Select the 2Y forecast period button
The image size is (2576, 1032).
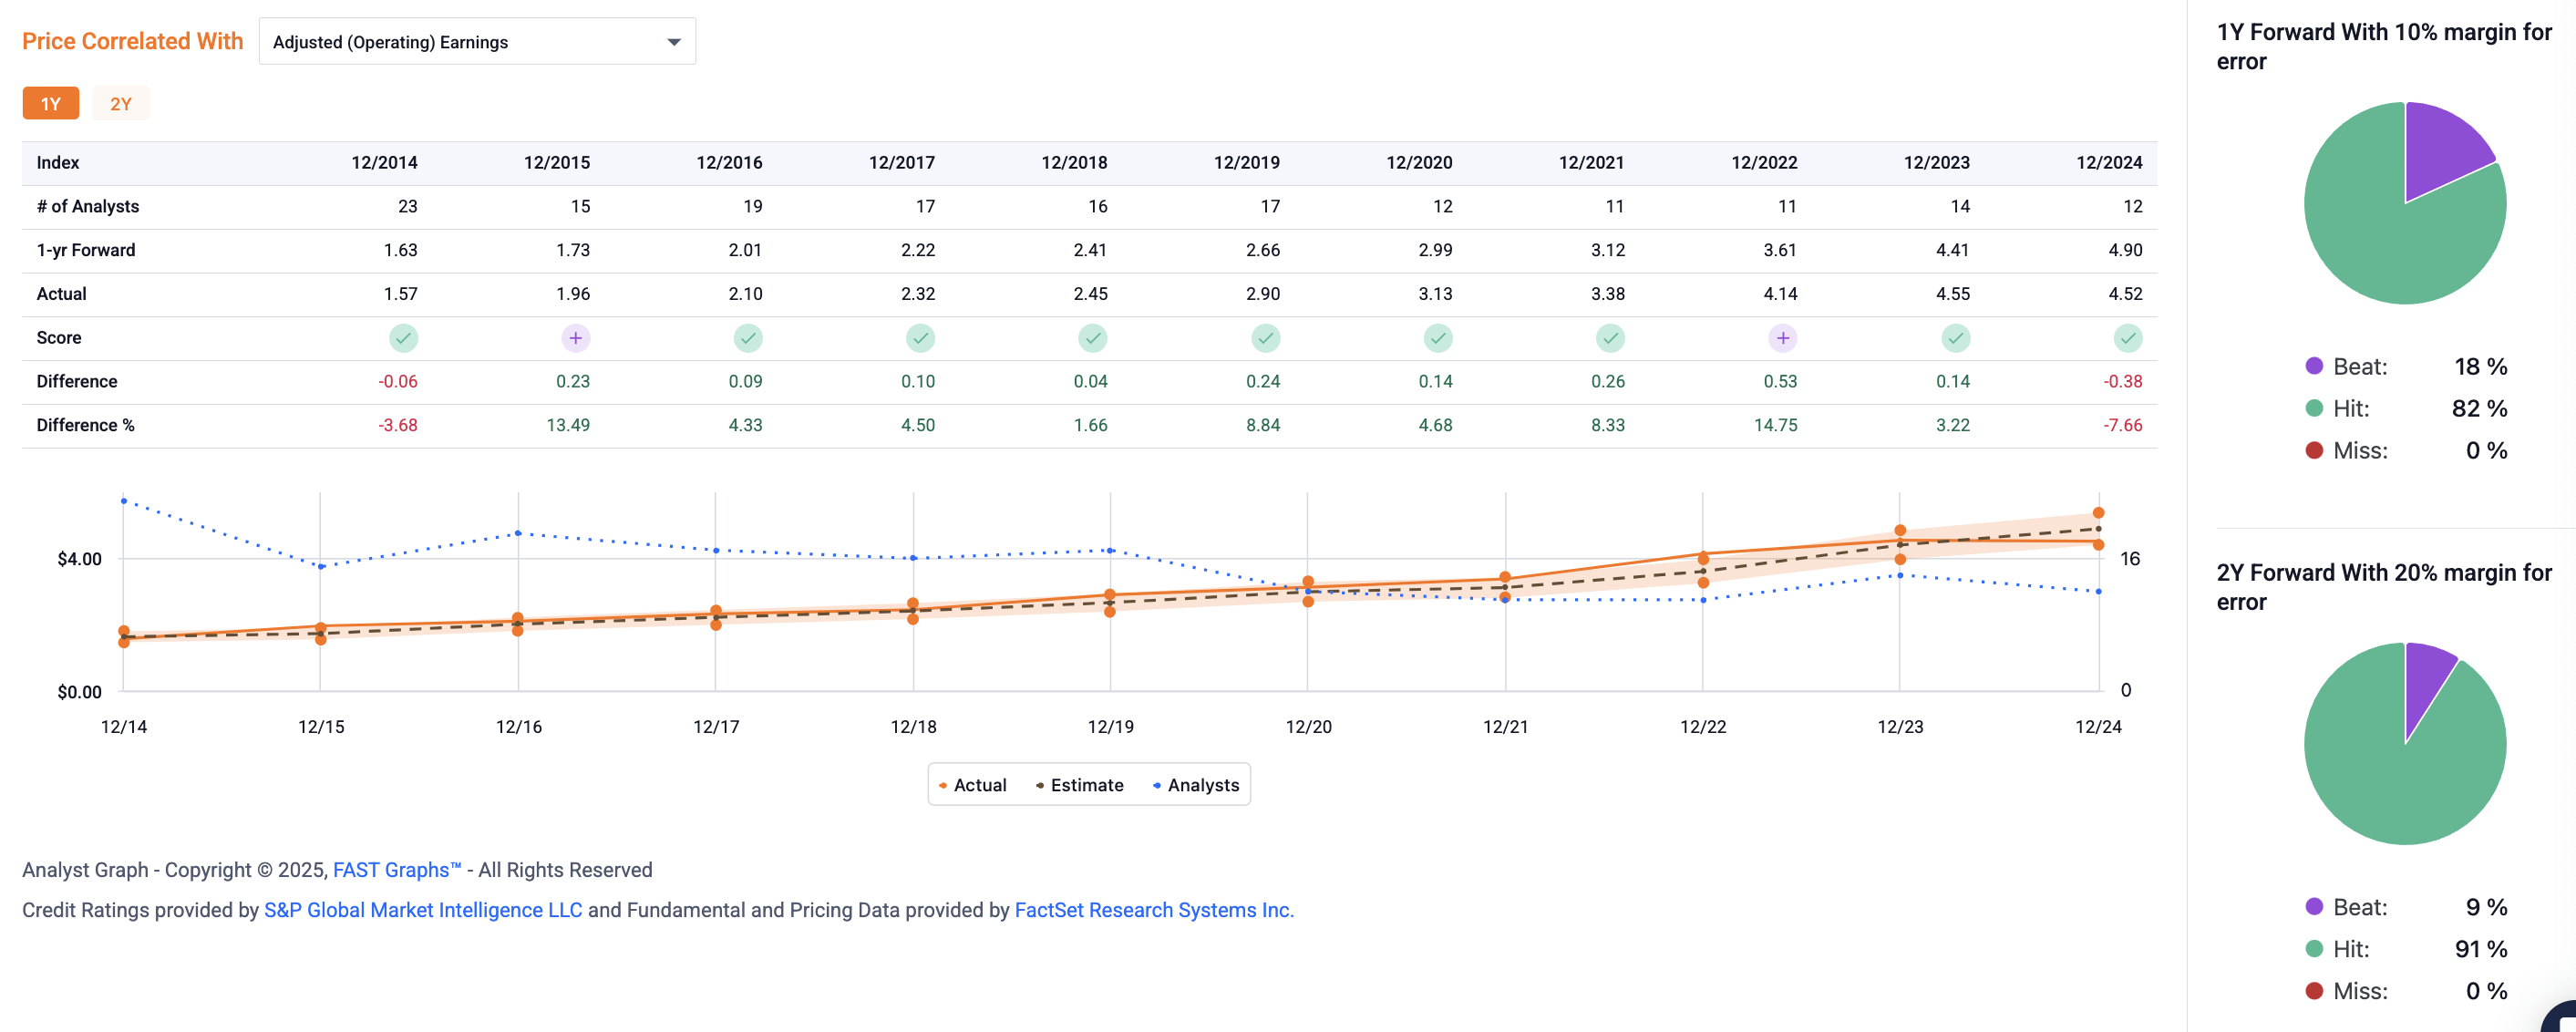coord(121,102)
